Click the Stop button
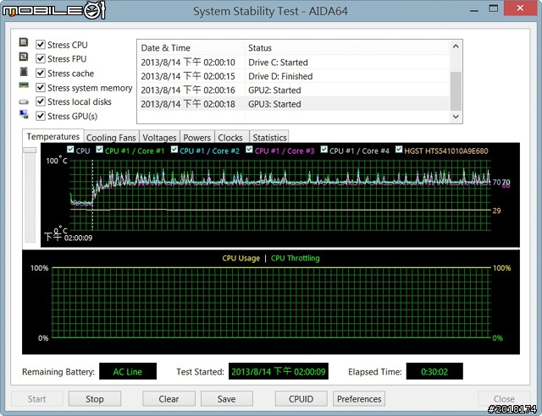Image resolution: width=542 pixels, height=416 pixels. point(95,399)
